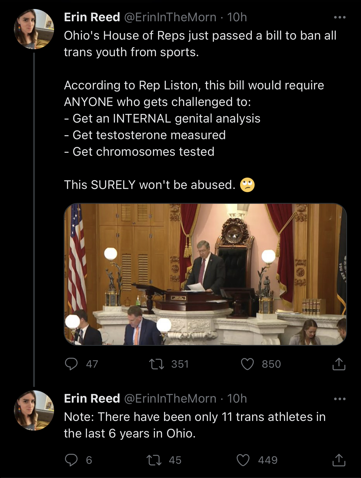
Task: Reply to the 11 trans athletes tweet
Action: click(x=71, y=460)
